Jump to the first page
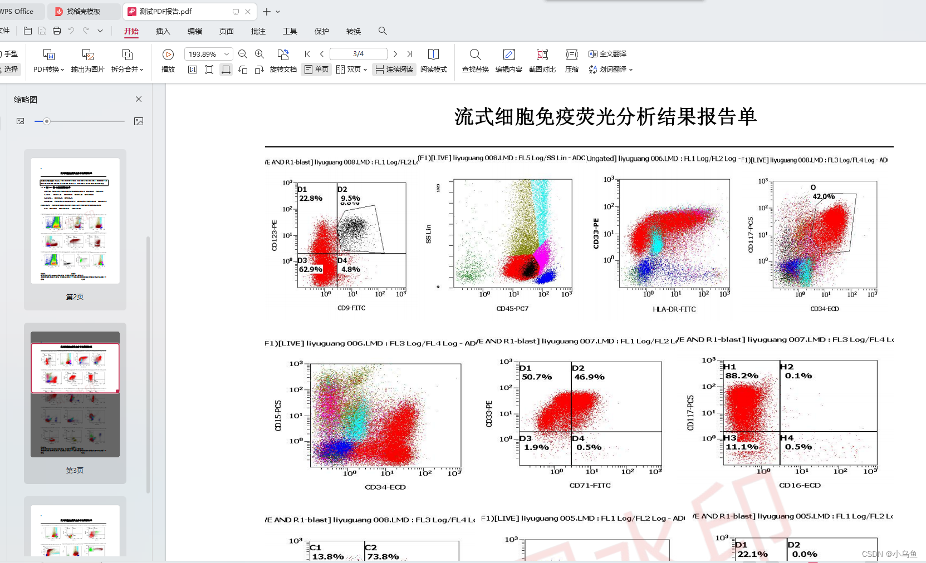 [307, 54]
